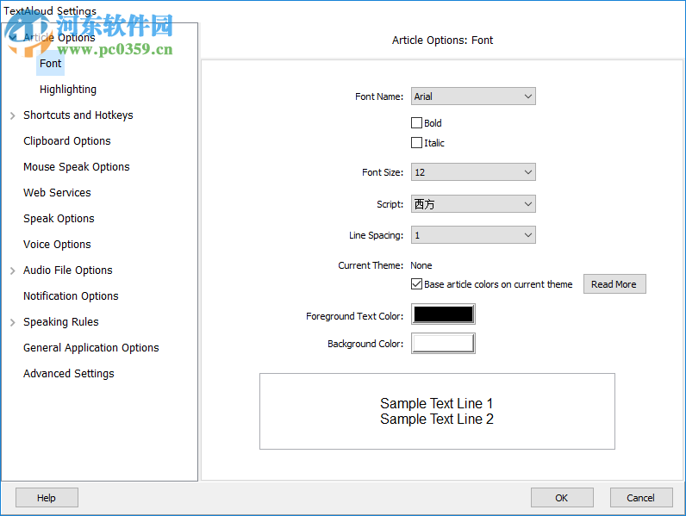Go to Notification Options
686x516 pixels.
pos(71,295)
